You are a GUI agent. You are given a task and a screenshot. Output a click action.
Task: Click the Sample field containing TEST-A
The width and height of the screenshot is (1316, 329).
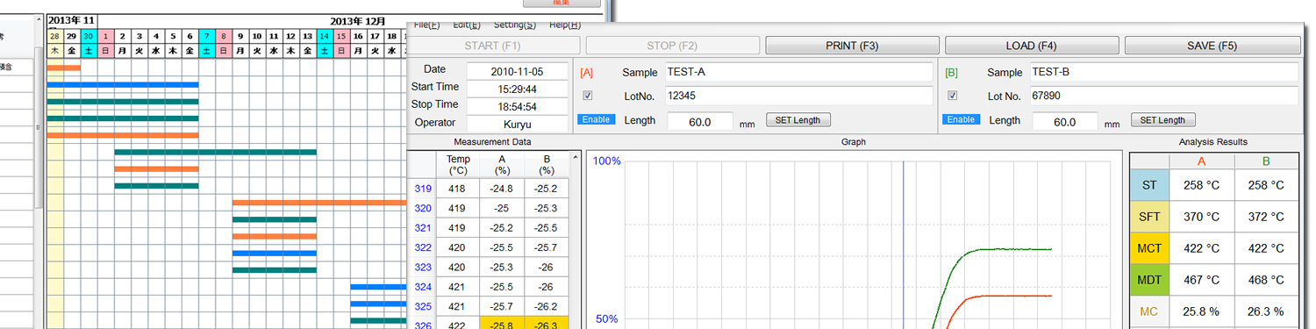click(797, 72)
